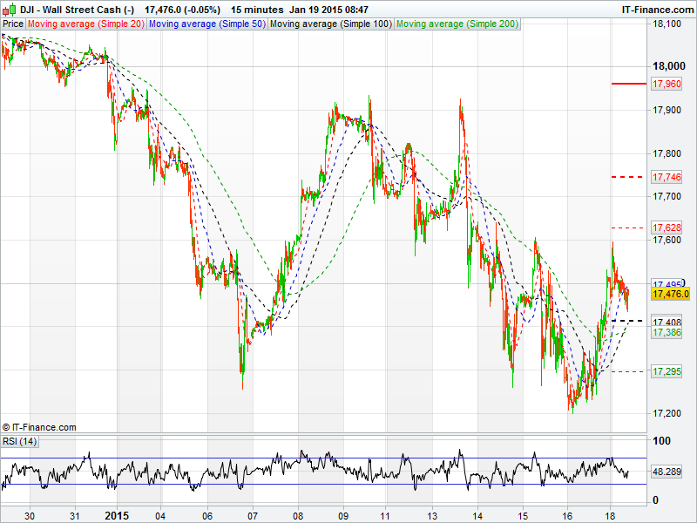This screenshot has height=523, width=697.
Task: Select the red dashed 17,746 level label
Action: click(x=667, y=177)
